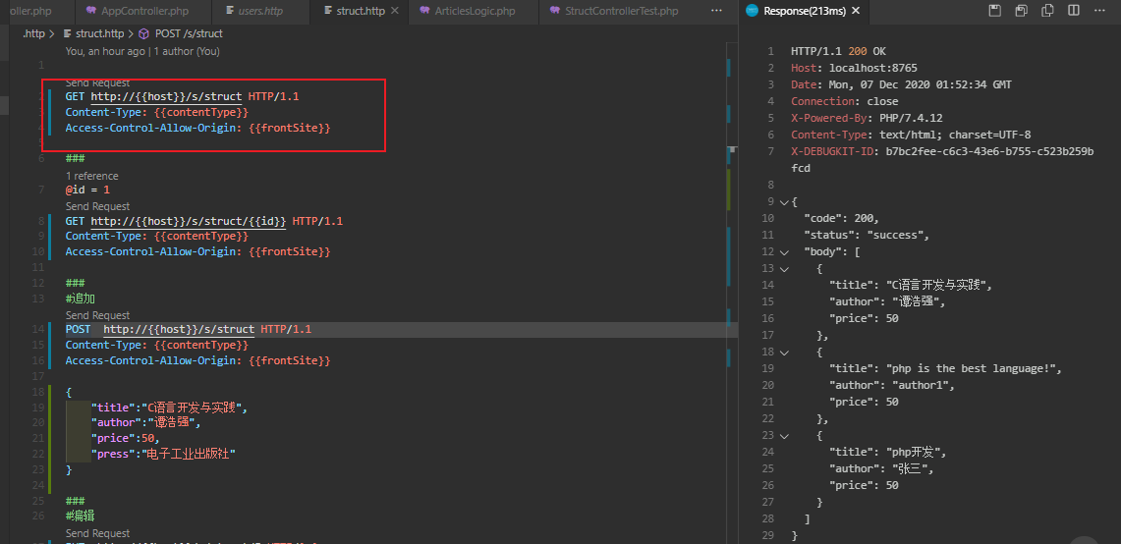Copy the response body using the copy icon
Viewport: 1121px width, 544px height.
[1047, 11]
